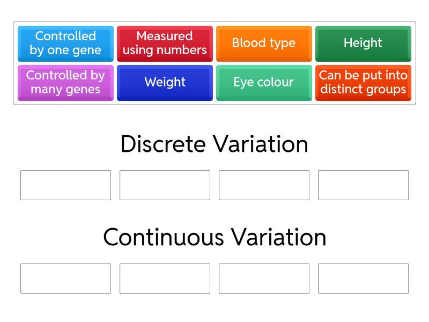The width and height of the screenshot is (429, 322).
Task: Choose the fourth empty box under Discrete Variation
Action: pos(363,185)
